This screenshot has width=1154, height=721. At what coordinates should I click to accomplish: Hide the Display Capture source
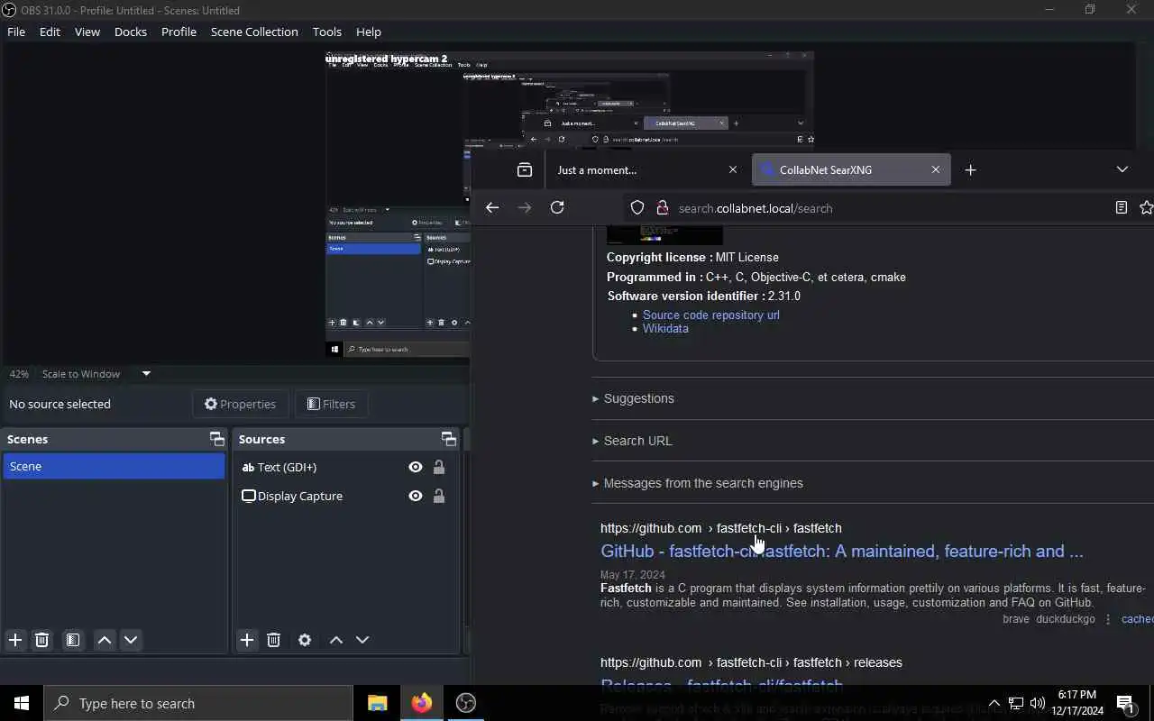[x=416, y=496]
